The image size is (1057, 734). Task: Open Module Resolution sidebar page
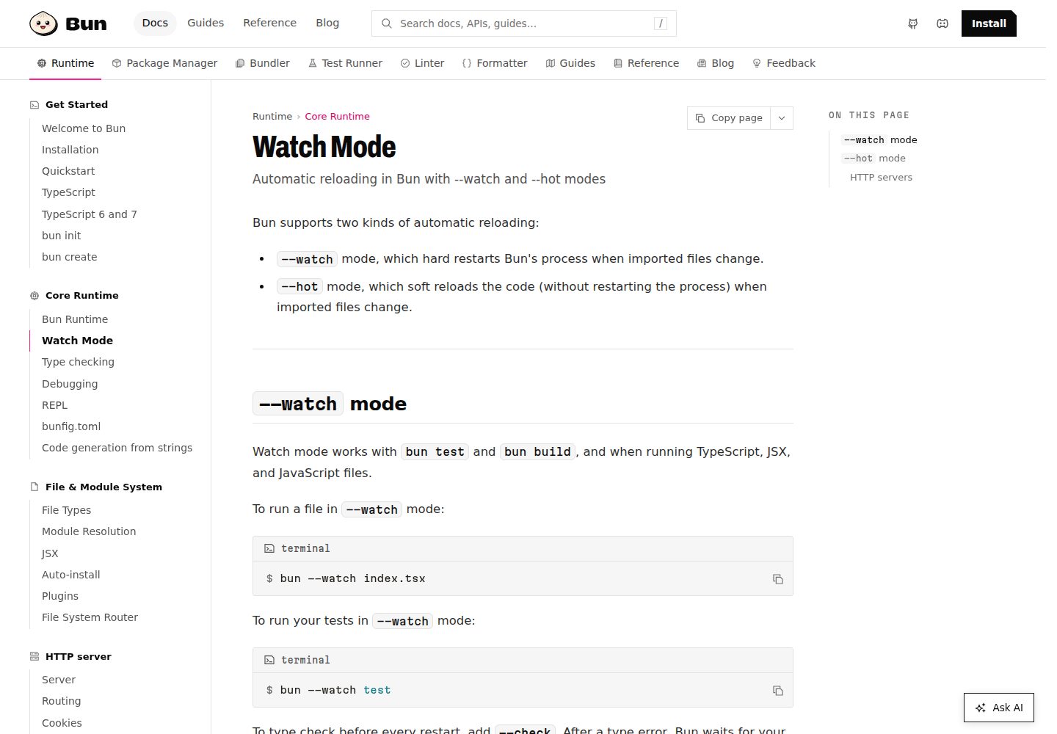[x=89, y=531]
